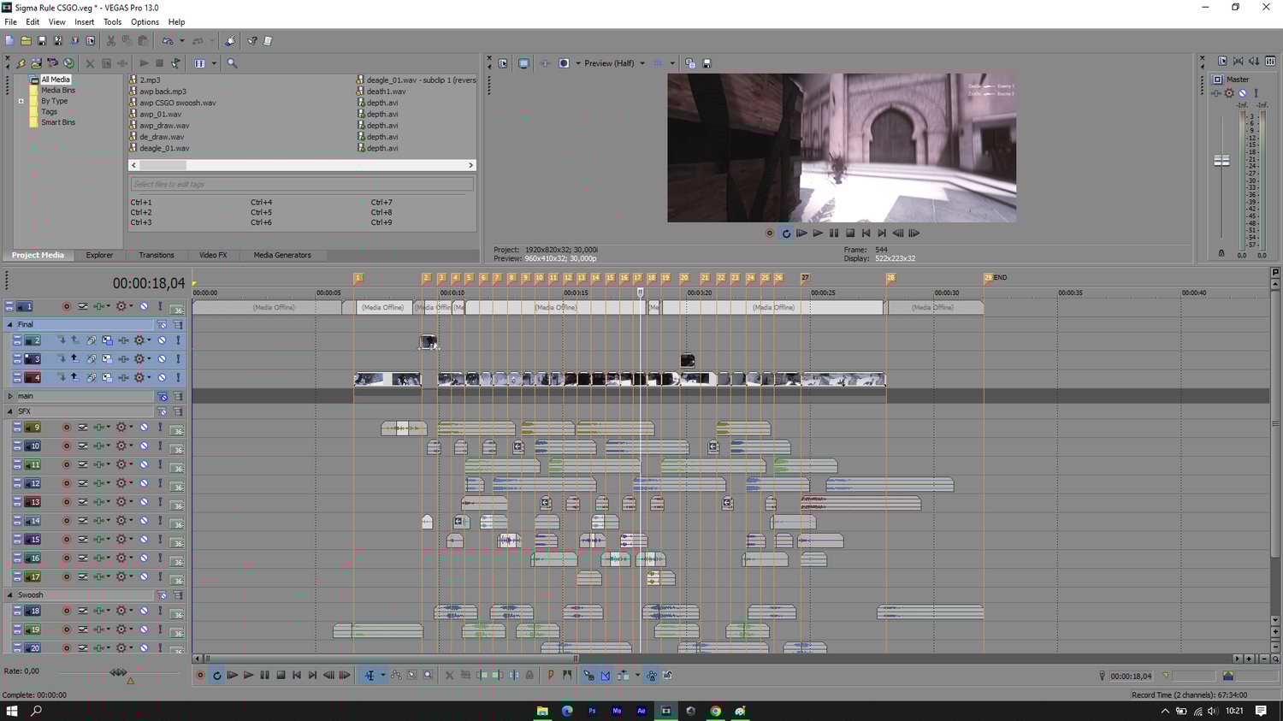Click the Play button under the video preview
The width and height of the screenshot is (1283, 721).
coord(818,233)
